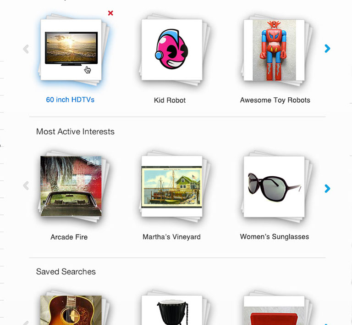352x325 pixels.
Task: Show next interests with top right blue arrow
Action: coord(328,49)
